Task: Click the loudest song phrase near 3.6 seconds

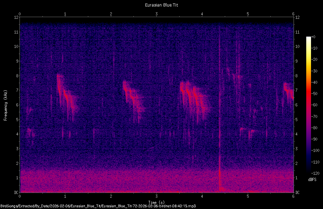Action: (x=190, y=92)
